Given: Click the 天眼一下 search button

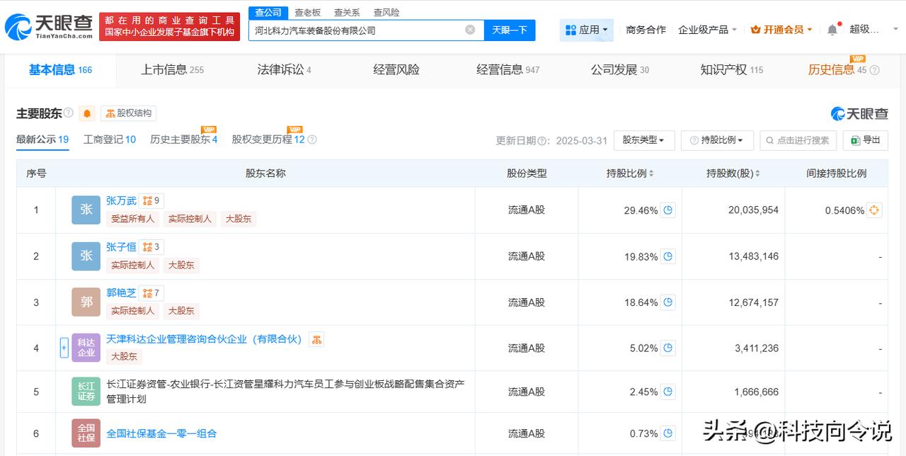Looking at the screenshot, I should (x=510, y=30).
